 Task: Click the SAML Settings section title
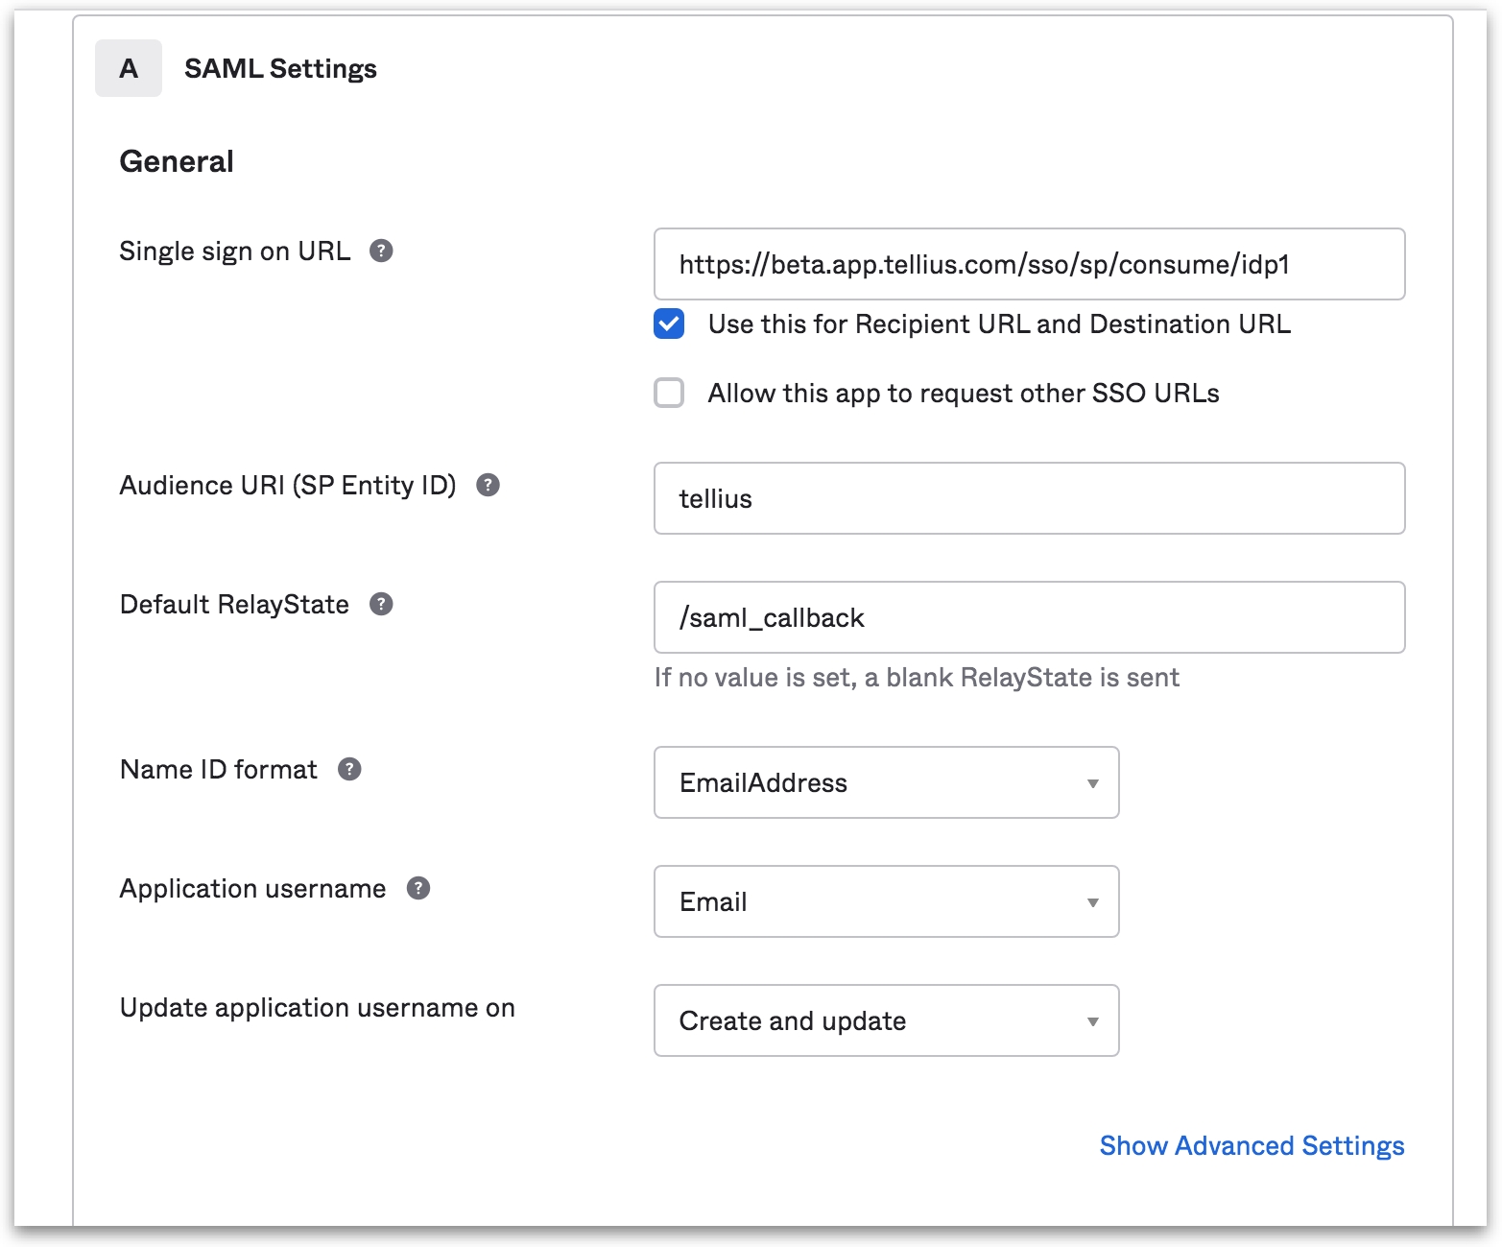(280, 69)
